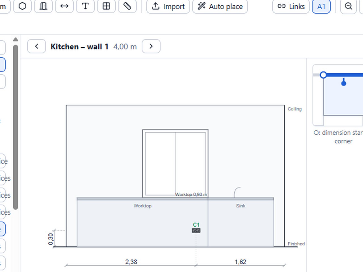This screenshot has height=272, width=363.
Task: Click the zoom out magnifier icon
Action: pos(349,6)
